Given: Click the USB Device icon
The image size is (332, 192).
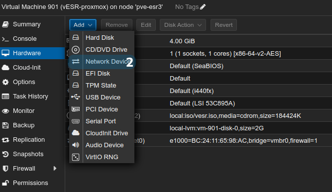Looking at the screenshot, I should 76,97.
